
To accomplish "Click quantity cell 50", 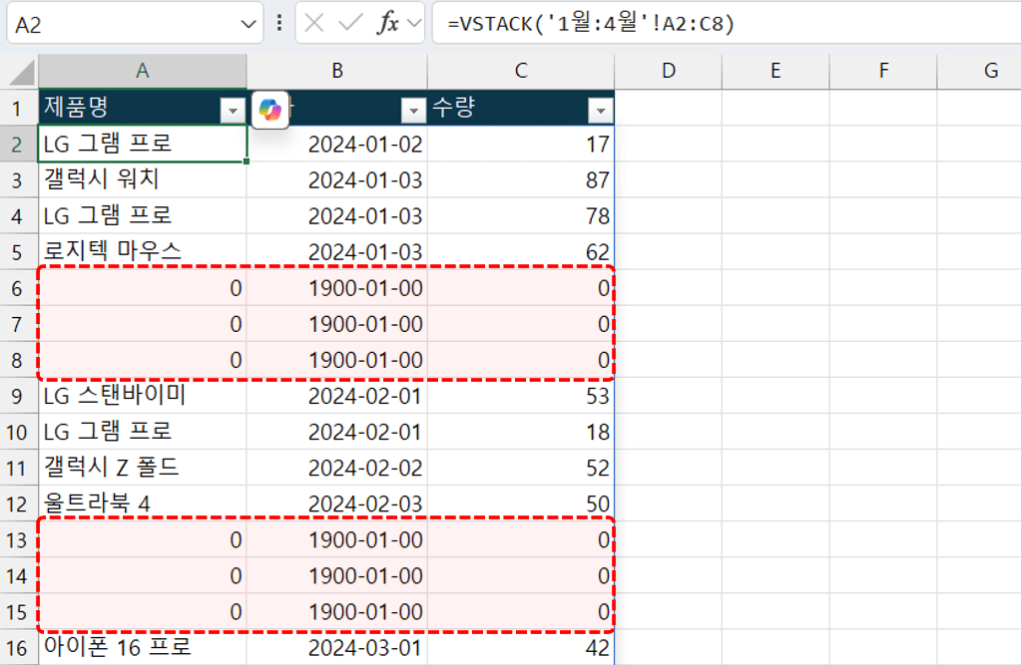I will tap(521, 503).
